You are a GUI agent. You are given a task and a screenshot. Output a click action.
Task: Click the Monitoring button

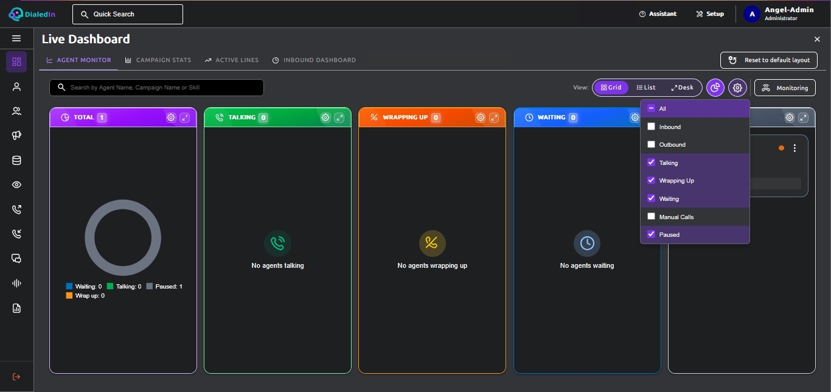[x=785, y=88]
